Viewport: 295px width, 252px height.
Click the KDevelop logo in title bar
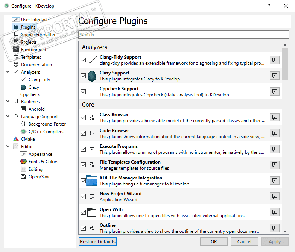pos(7,6)
